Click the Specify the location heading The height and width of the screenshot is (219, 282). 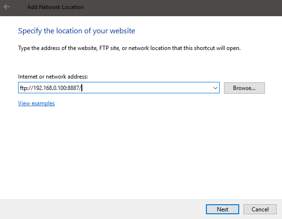tap(77, 31)
